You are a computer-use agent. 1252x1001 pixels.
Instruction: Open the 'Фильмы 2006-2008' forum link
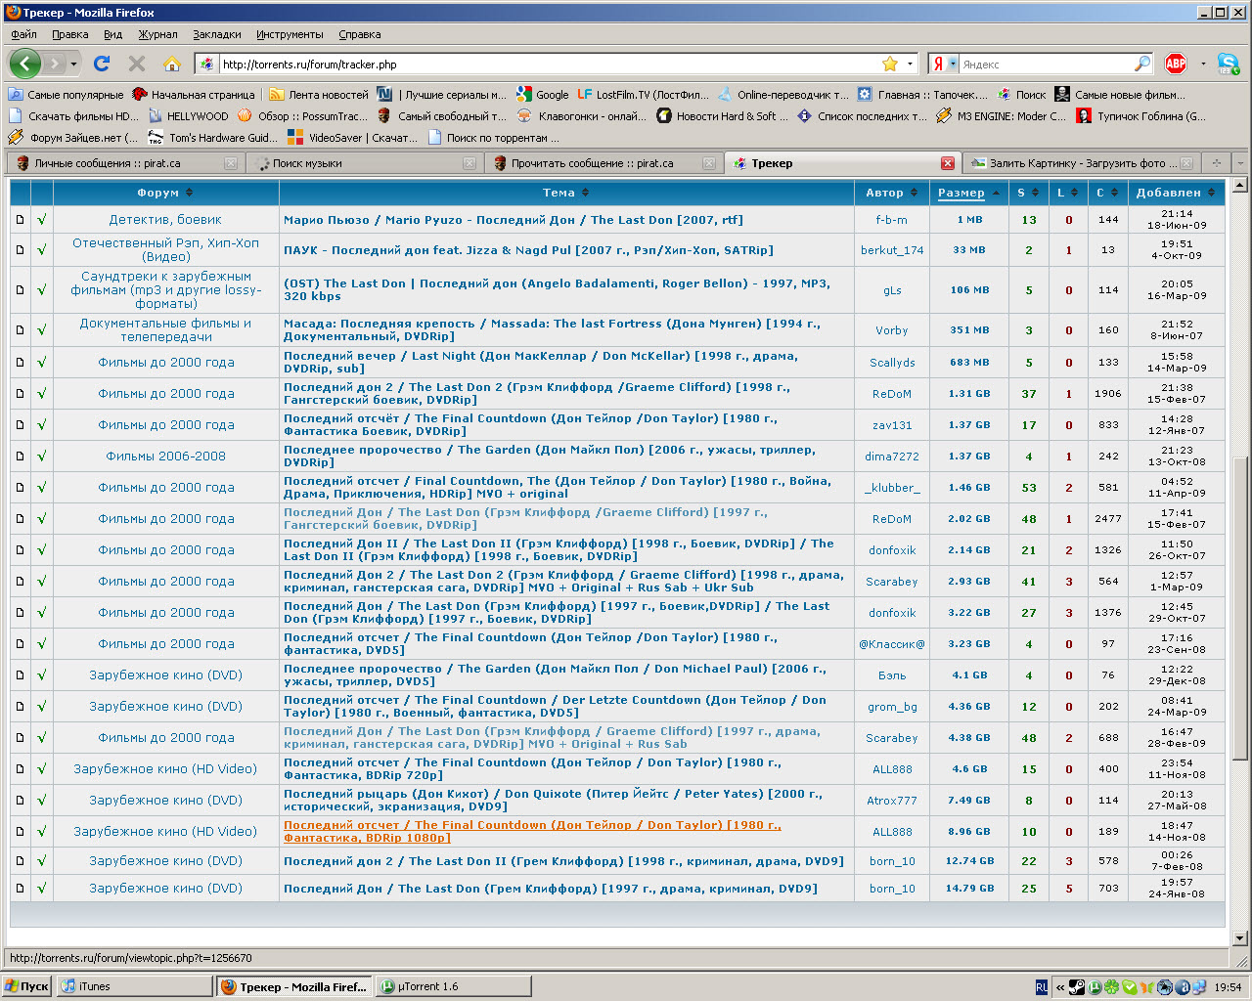[x=165, y=457]
